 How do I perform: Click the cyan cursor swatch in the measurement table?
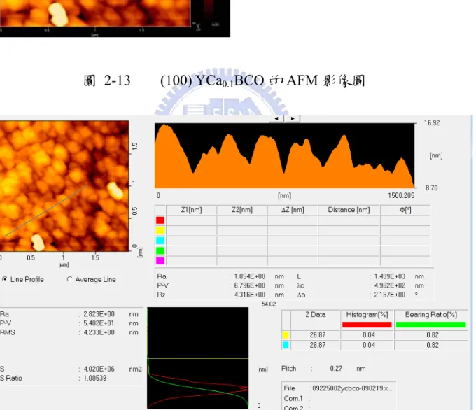160,241
